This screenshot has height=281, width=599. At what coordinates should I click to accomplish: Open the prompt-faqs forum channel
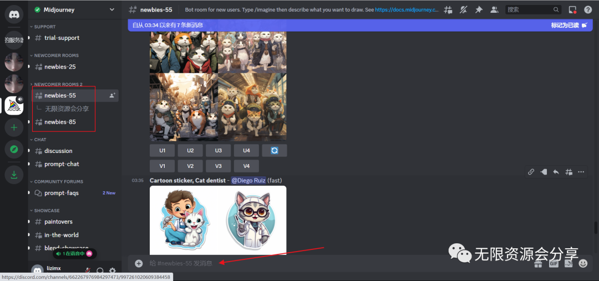pos(62,193)
